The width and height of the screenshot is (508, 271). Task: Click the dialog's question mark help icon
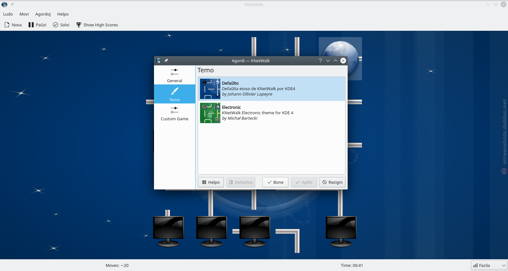(320, 61)
